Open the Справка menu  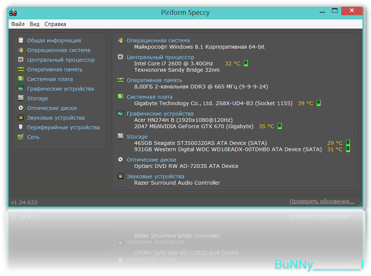55,24
